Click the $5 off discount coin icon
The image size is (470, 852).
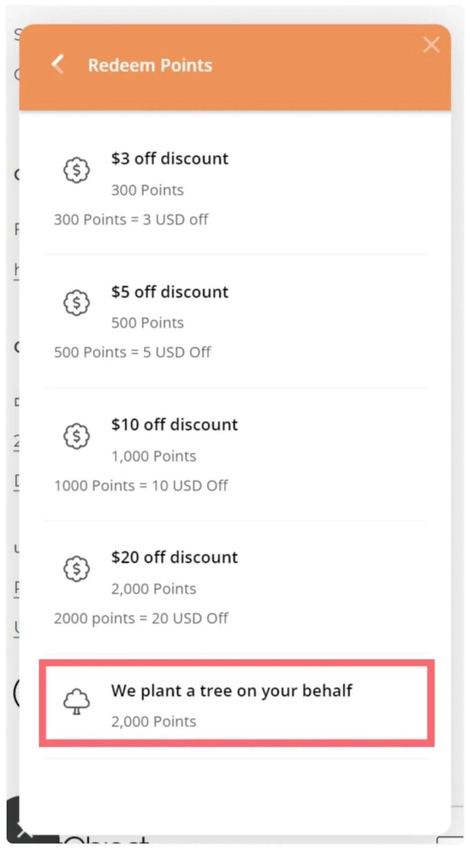tap(76, 303)
